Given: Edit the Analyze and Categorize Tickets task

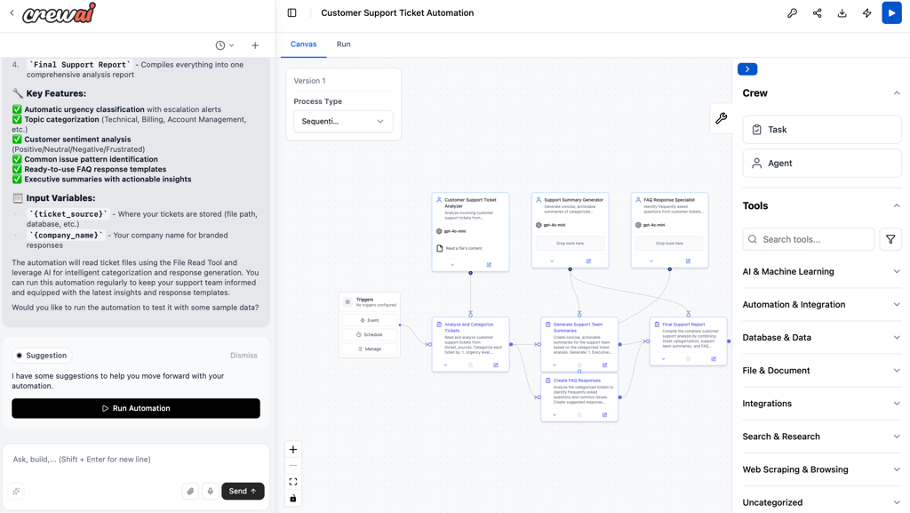Looking at the screenshot, I should [496, 365].
